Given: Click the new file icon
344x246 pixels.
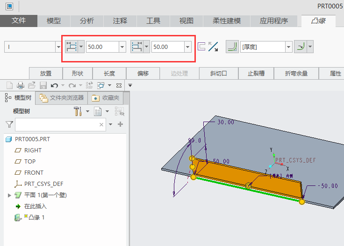Looking at the screenshot, I should pos(9,85).
